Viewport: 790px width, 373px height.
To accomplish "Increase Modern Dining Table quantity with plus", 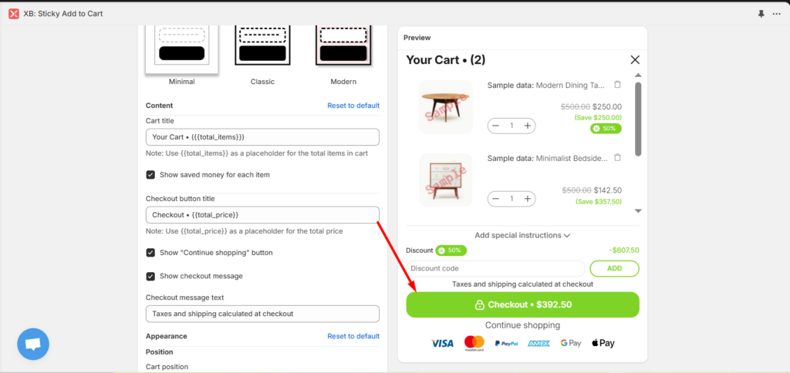I will tap(528, 126).
